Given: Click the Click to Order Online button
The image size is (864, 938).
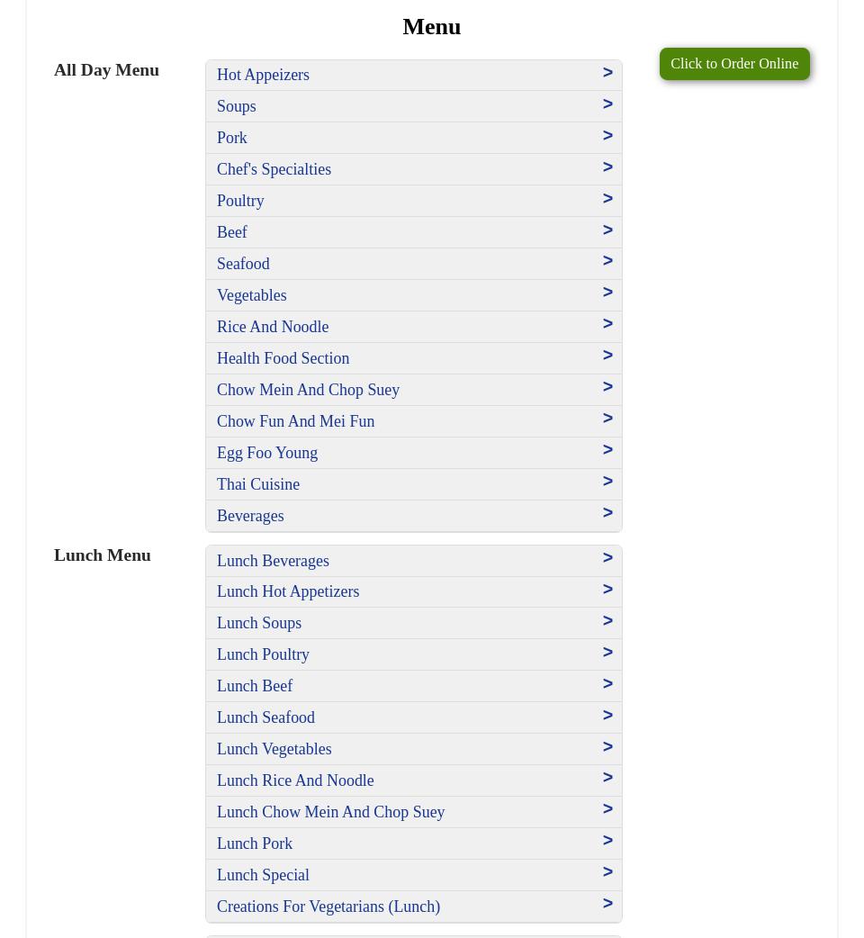Looking at the screenshot, I should point(733,64).
